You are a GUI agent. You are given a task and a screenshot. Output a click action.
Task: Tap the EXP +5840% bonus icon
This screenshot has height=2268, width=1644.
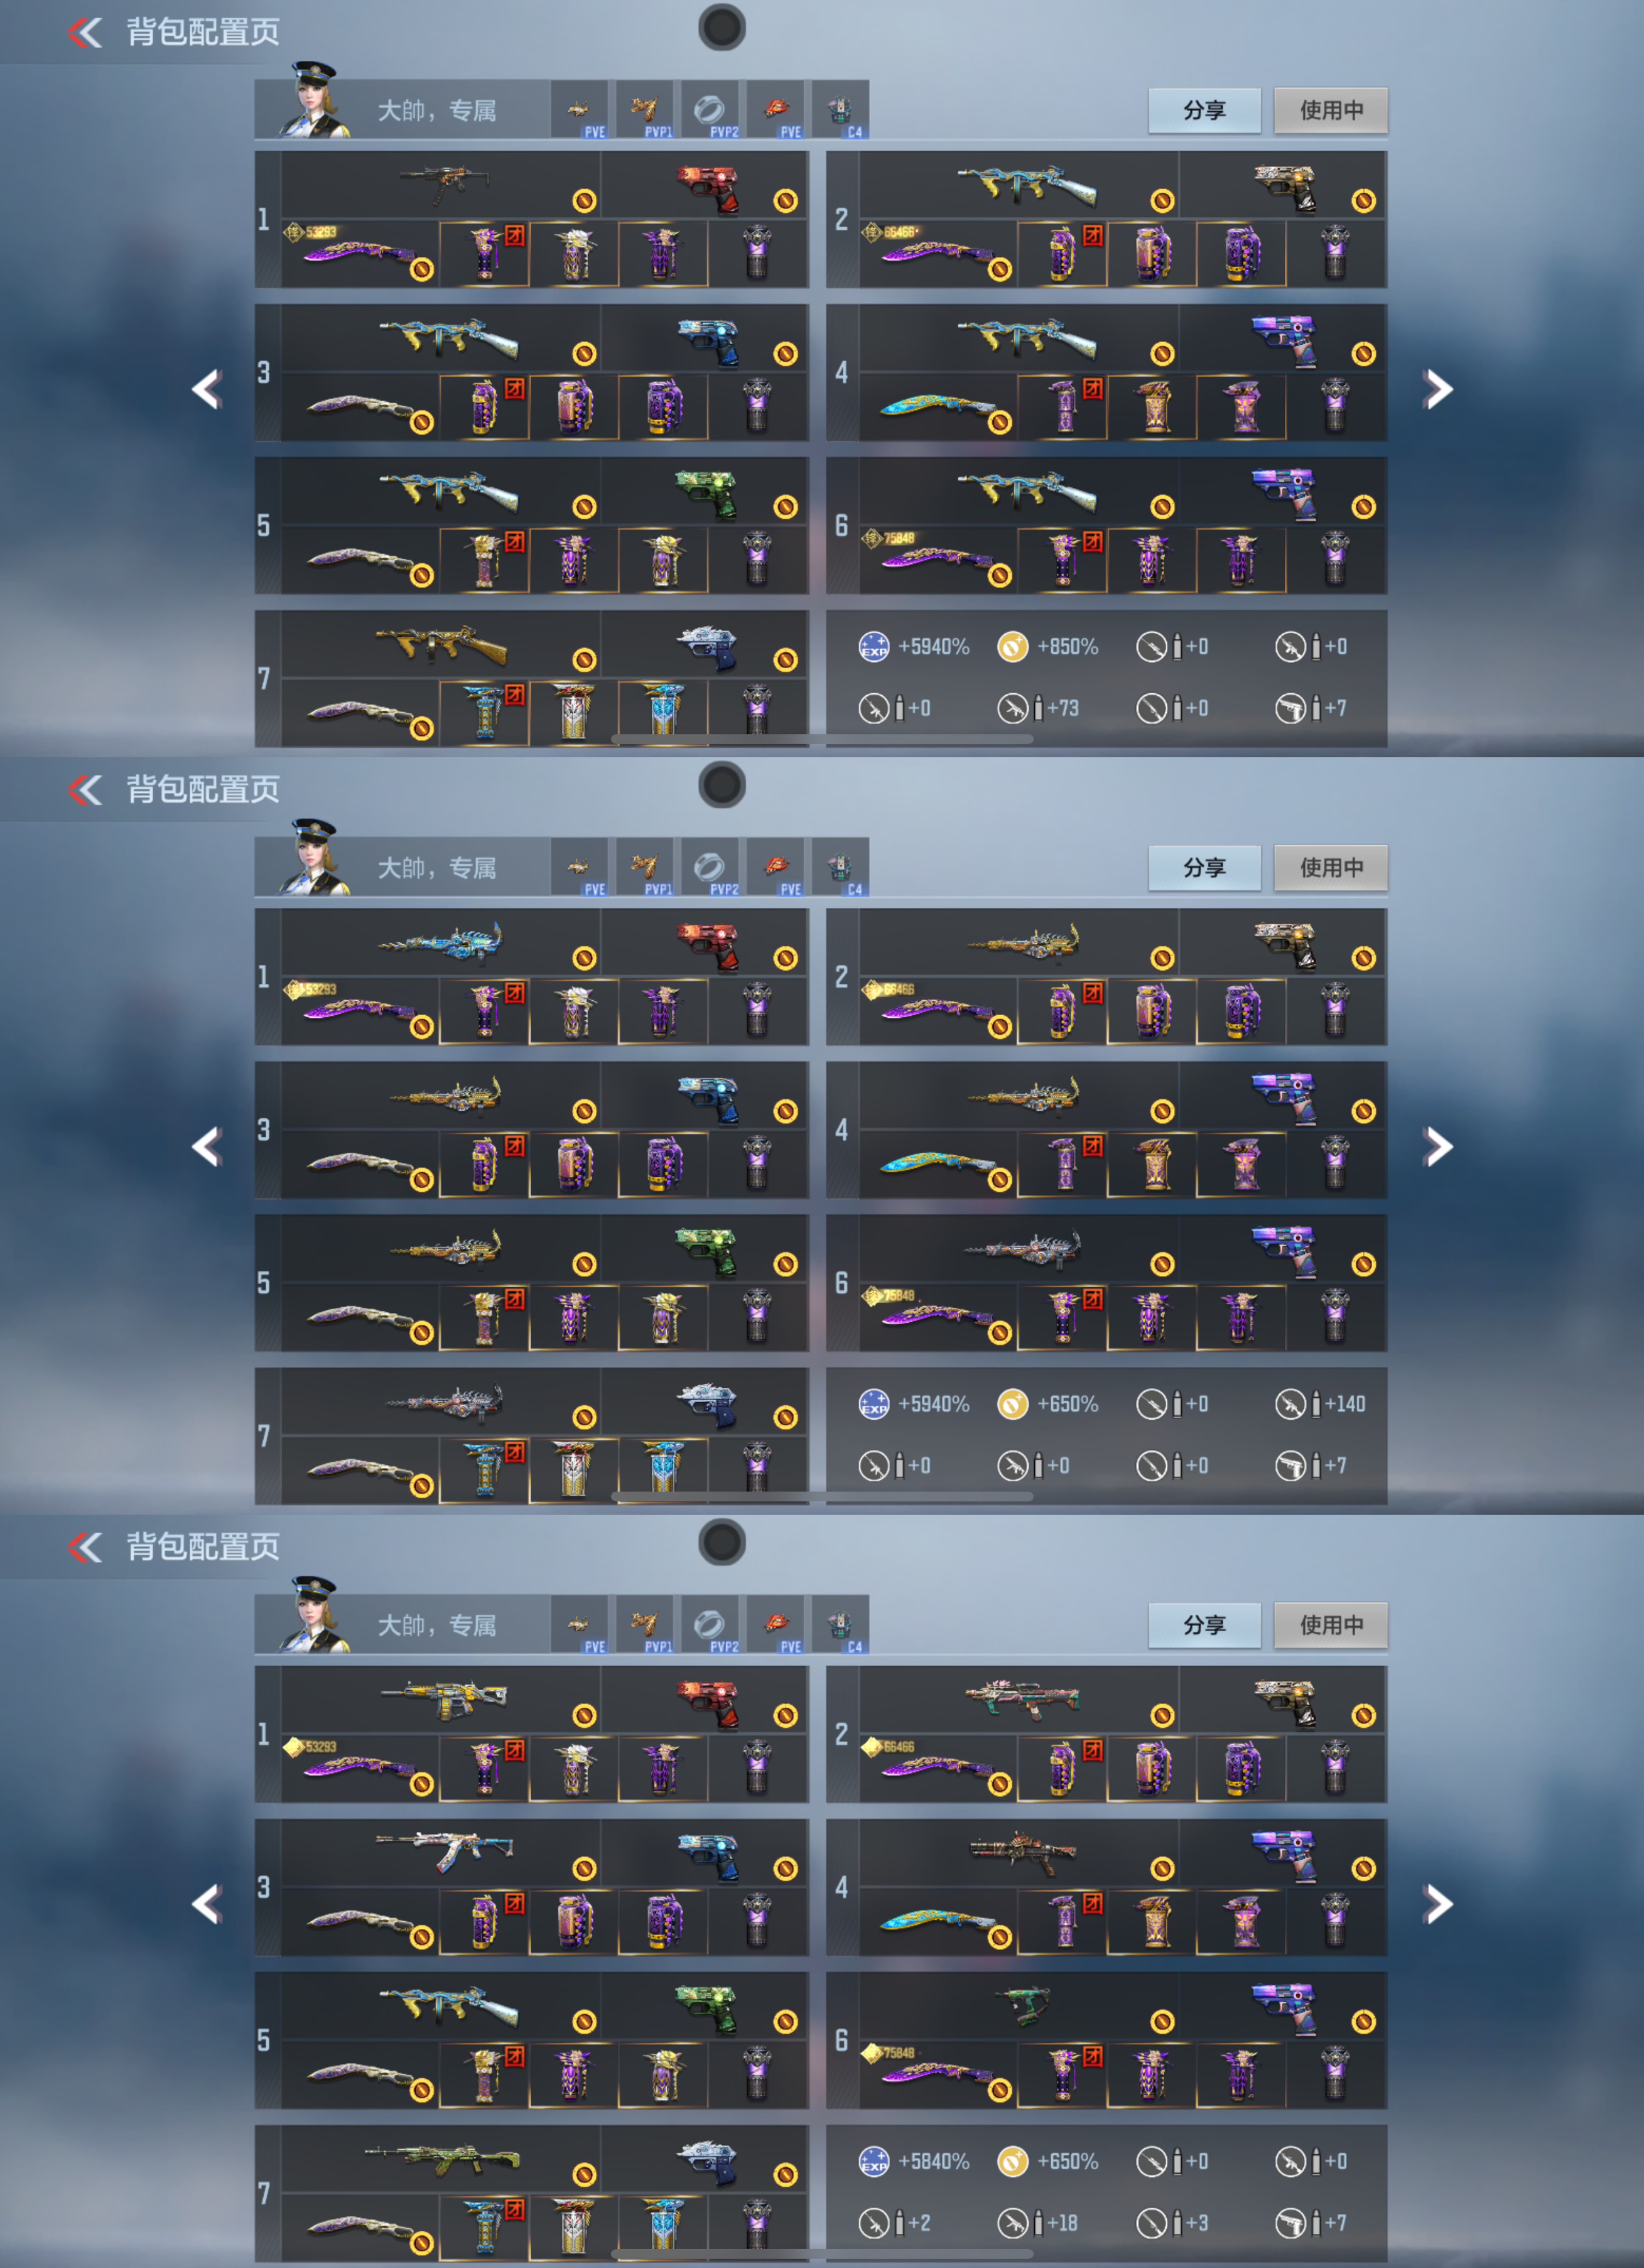tap(874, 2161)
